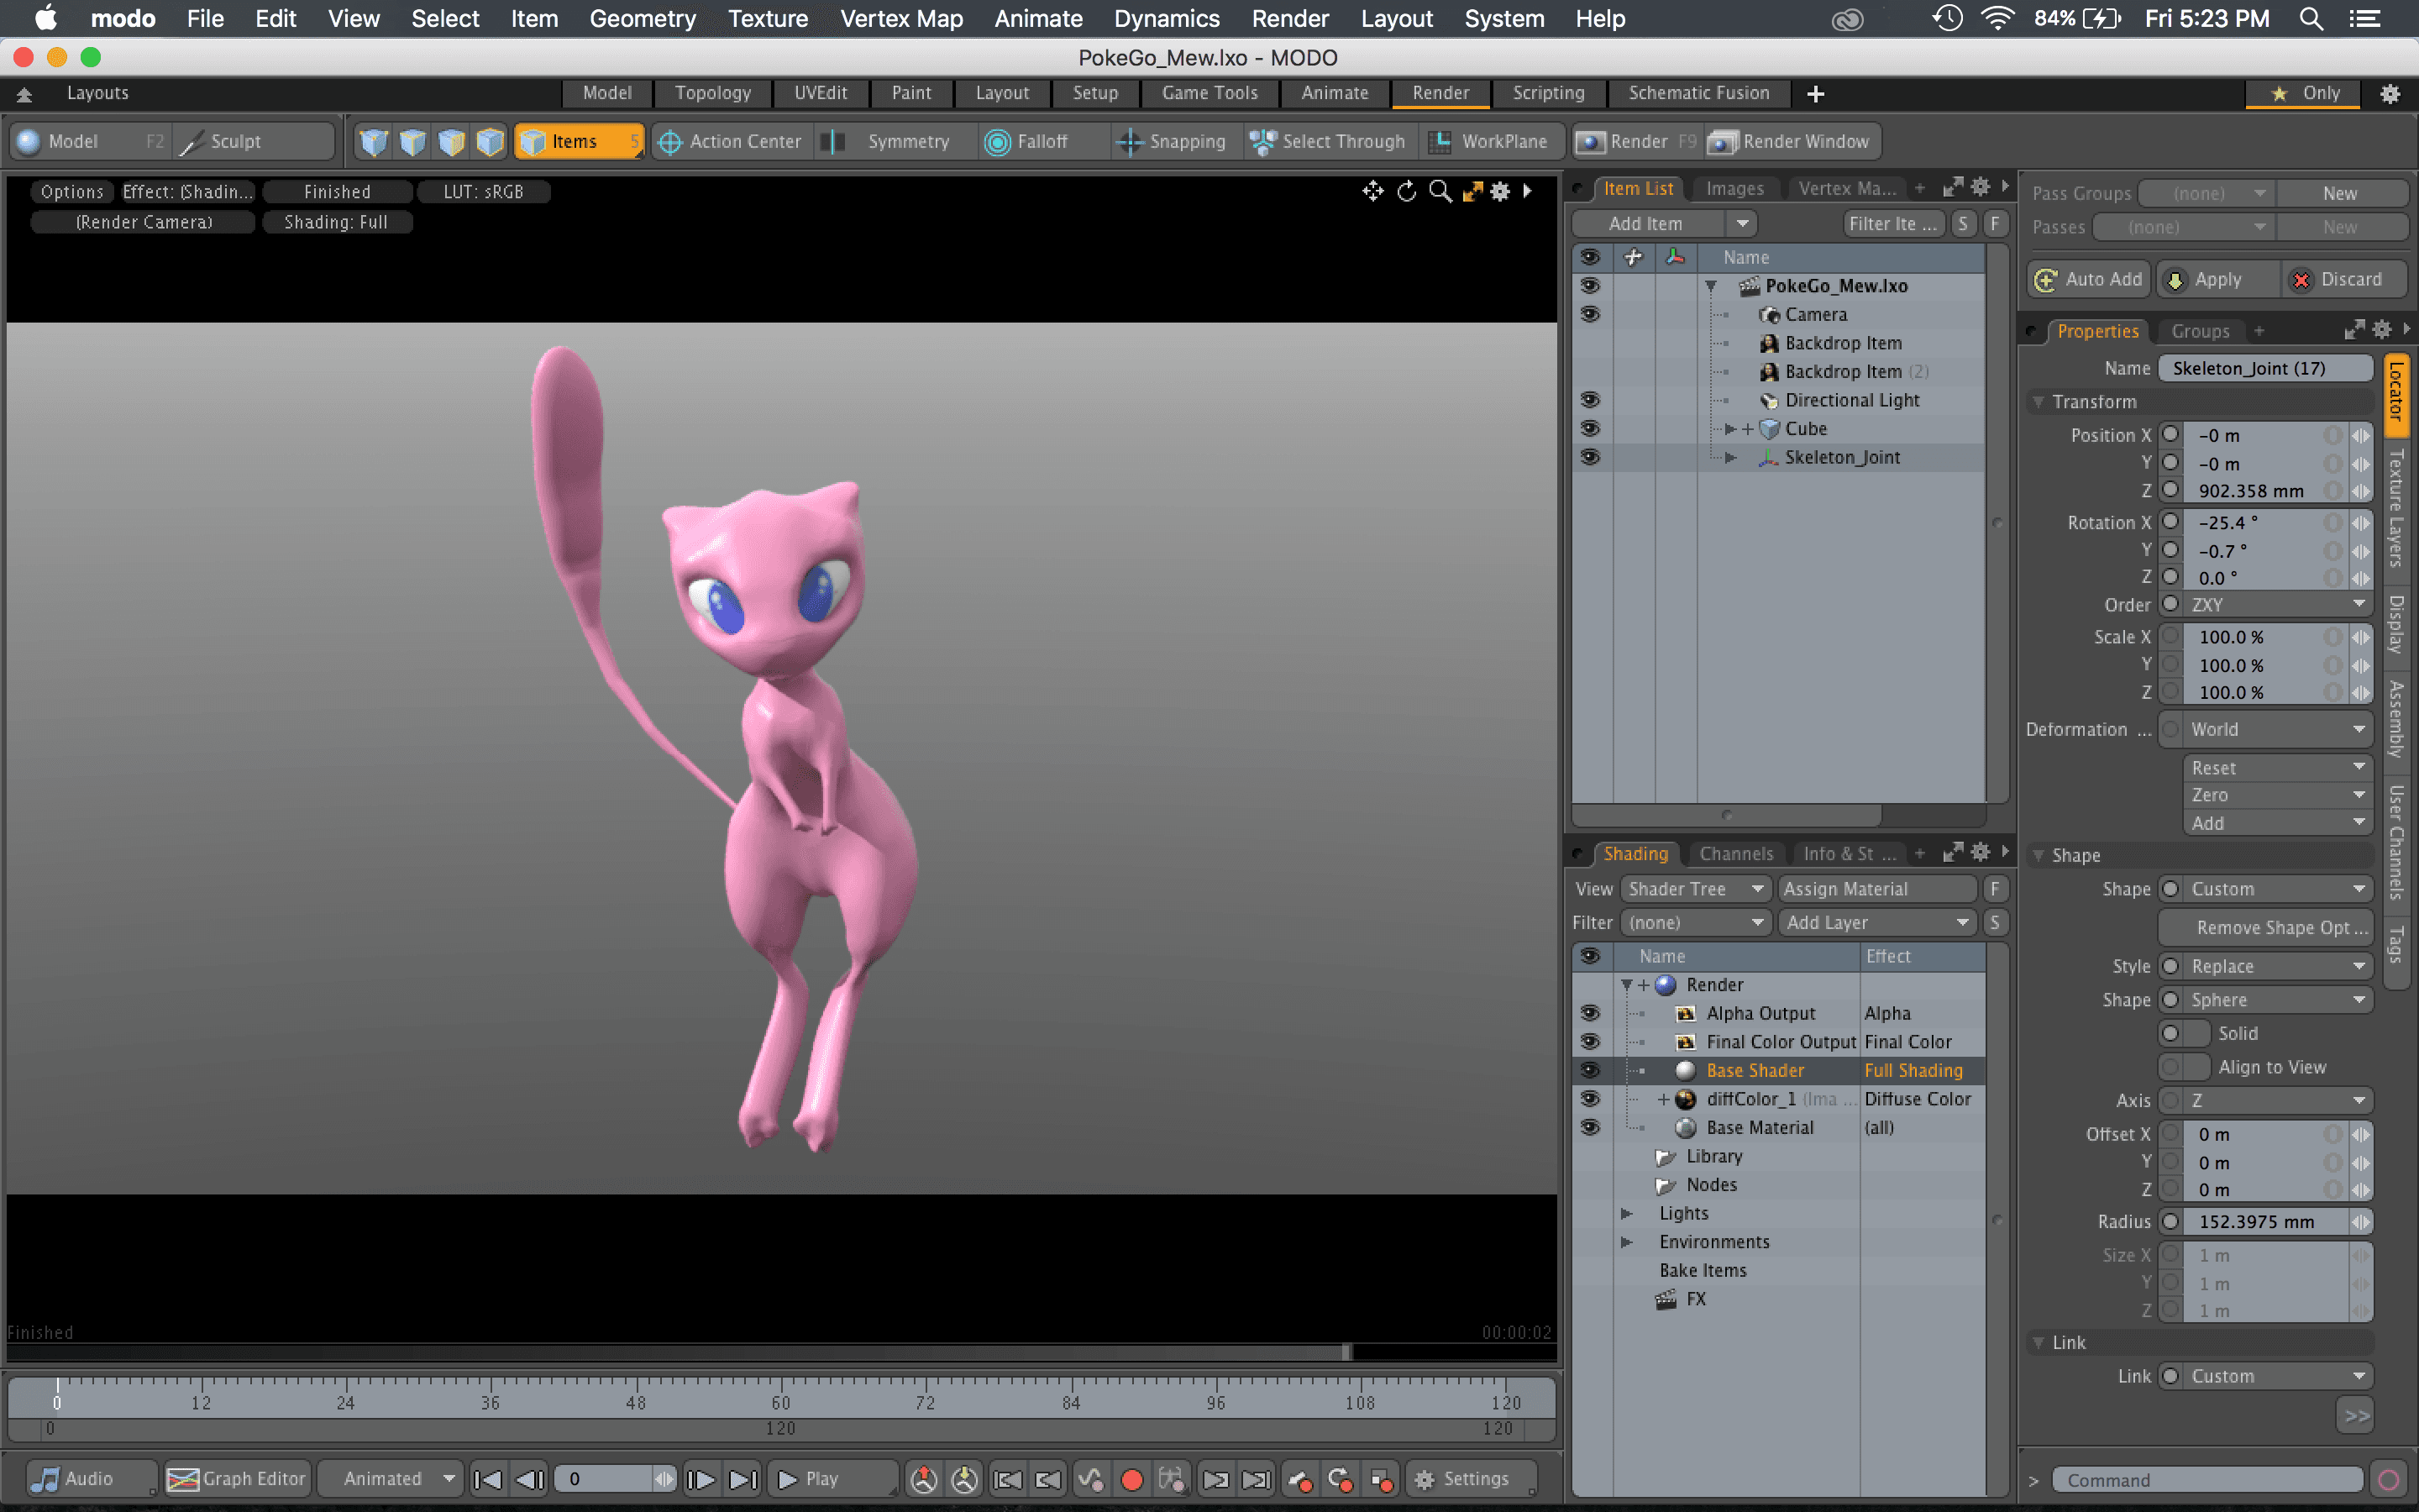Toggle visibility of Alpha Output layer
Screen dimensions: 2419x1512
coord(1589,1013)
